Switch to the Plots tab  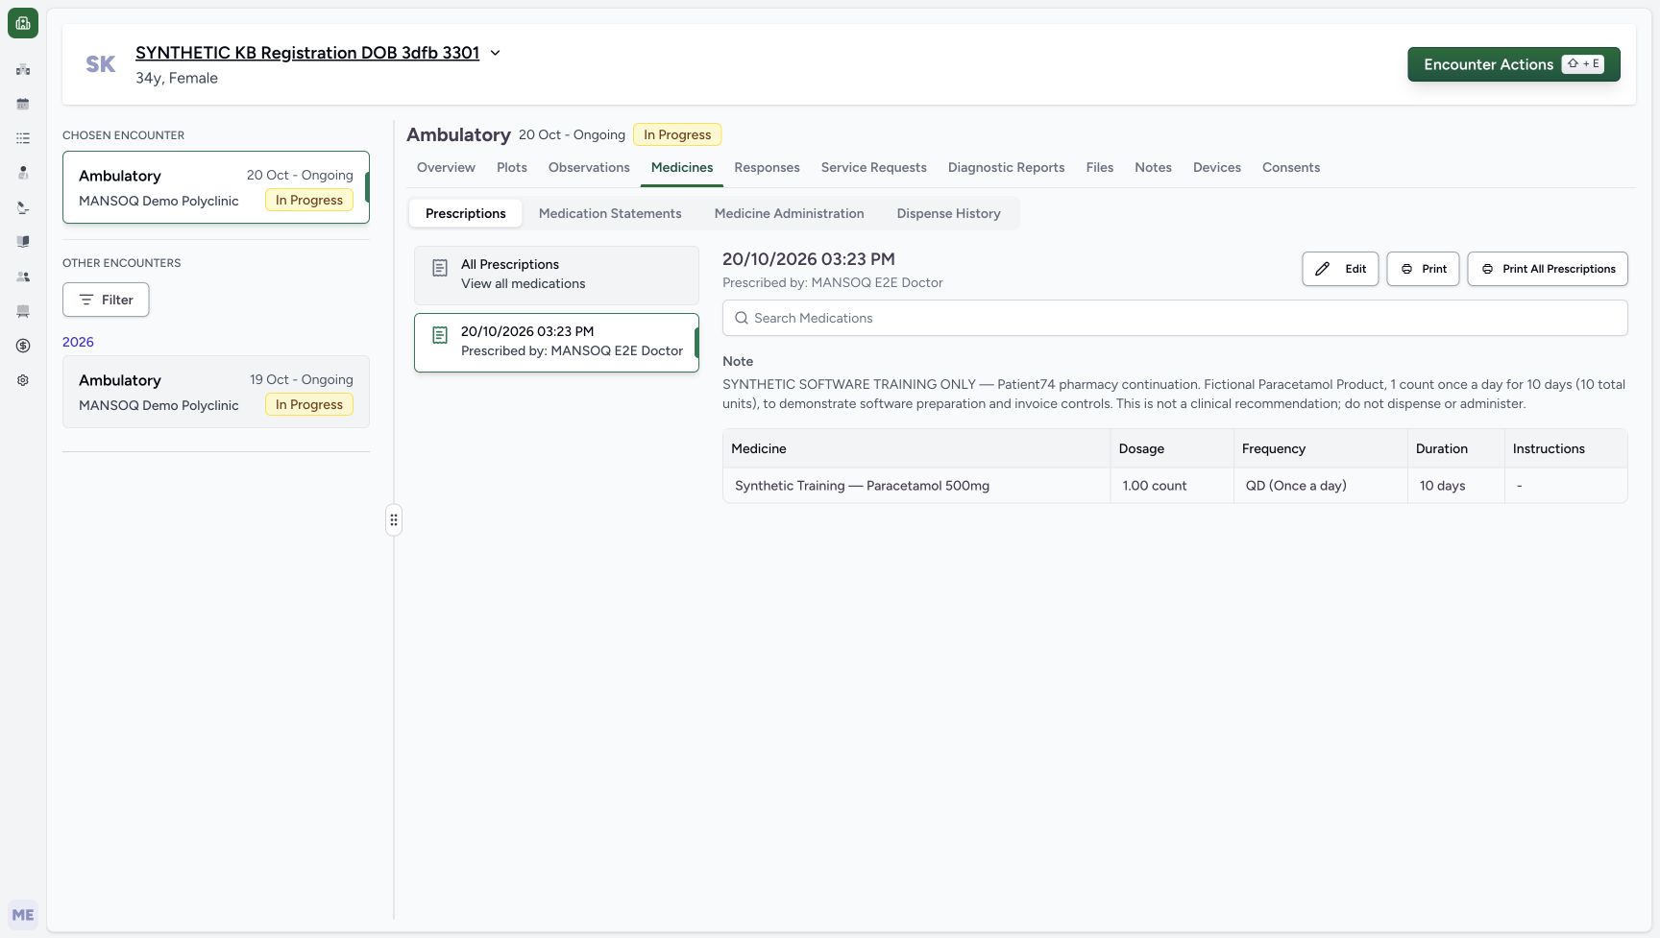(512, 167)
